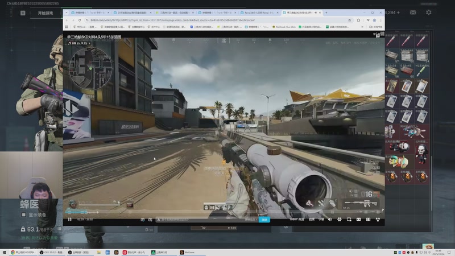Switch to the third Chrome tab with the green favicon
Viewport: 455px width, 256px height.
point(175,13)
